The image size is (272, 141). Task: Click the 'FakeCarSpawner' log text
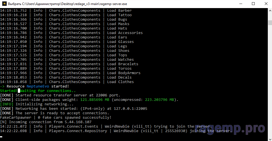coord(16,118)
